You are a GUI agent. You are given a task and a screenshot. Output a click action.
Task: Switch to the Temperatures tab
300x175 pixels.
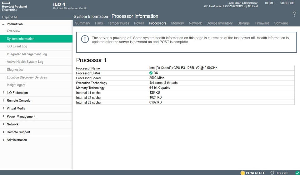click(x=118, y=23)
